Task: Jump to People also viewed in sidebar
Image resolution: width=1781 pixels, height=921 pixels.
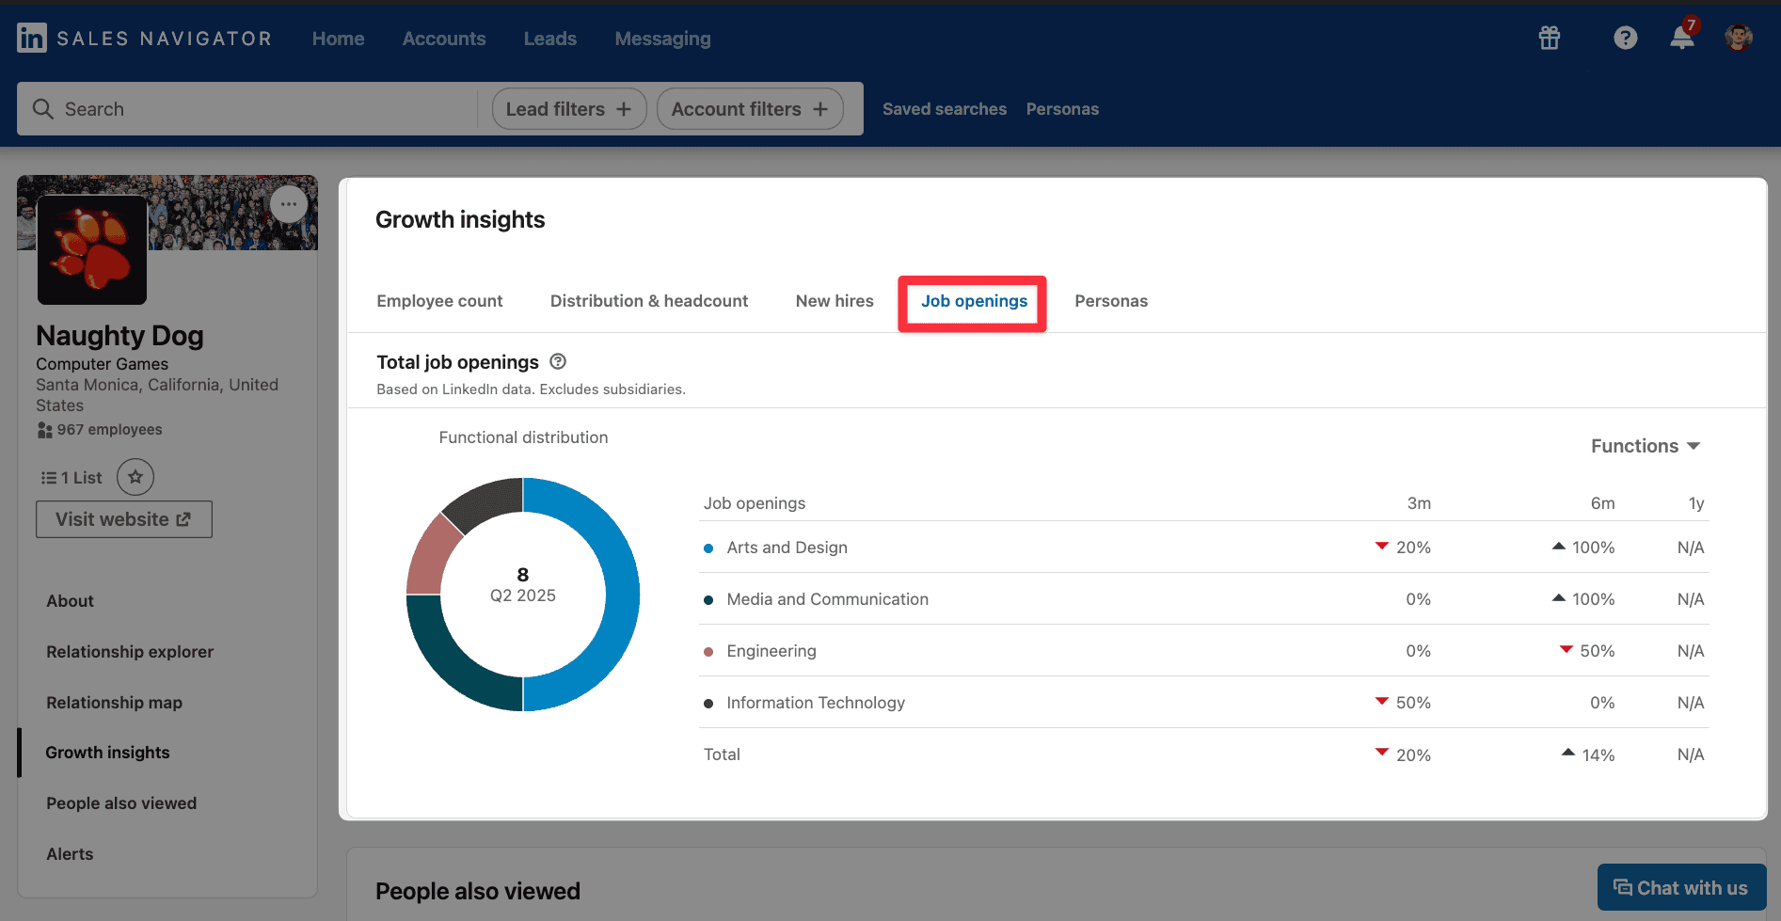Action: pyautogui.click(x=121, y=803)
